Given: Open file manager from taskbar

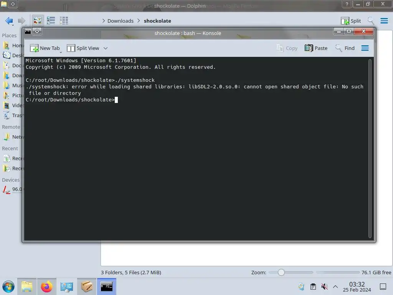Looking at the screenshot, I should click(27, 287).
